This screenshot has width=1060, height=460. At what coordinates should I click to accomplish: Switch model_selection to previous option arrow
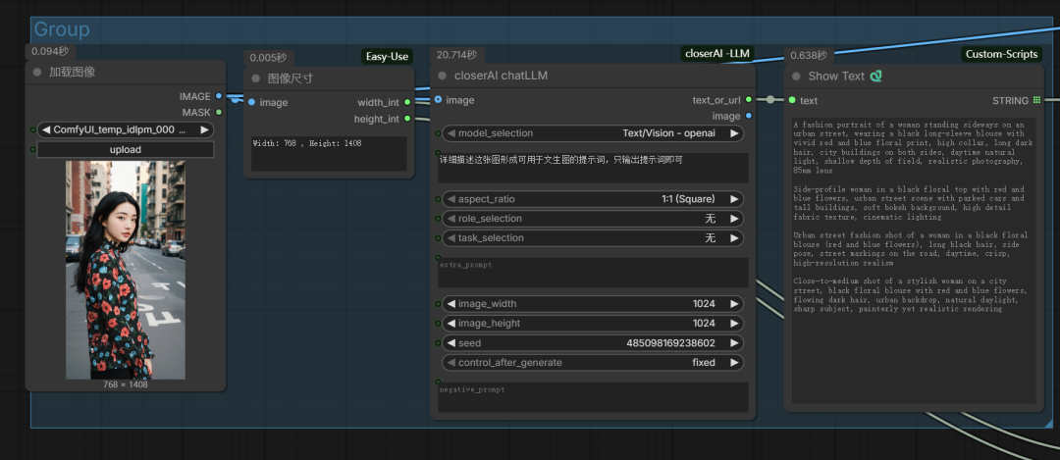coord(450,133)
